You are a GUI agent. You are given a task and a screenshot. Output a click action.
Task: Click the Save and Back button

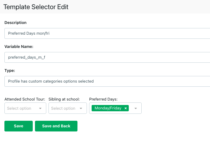click(x=56, y=126)
